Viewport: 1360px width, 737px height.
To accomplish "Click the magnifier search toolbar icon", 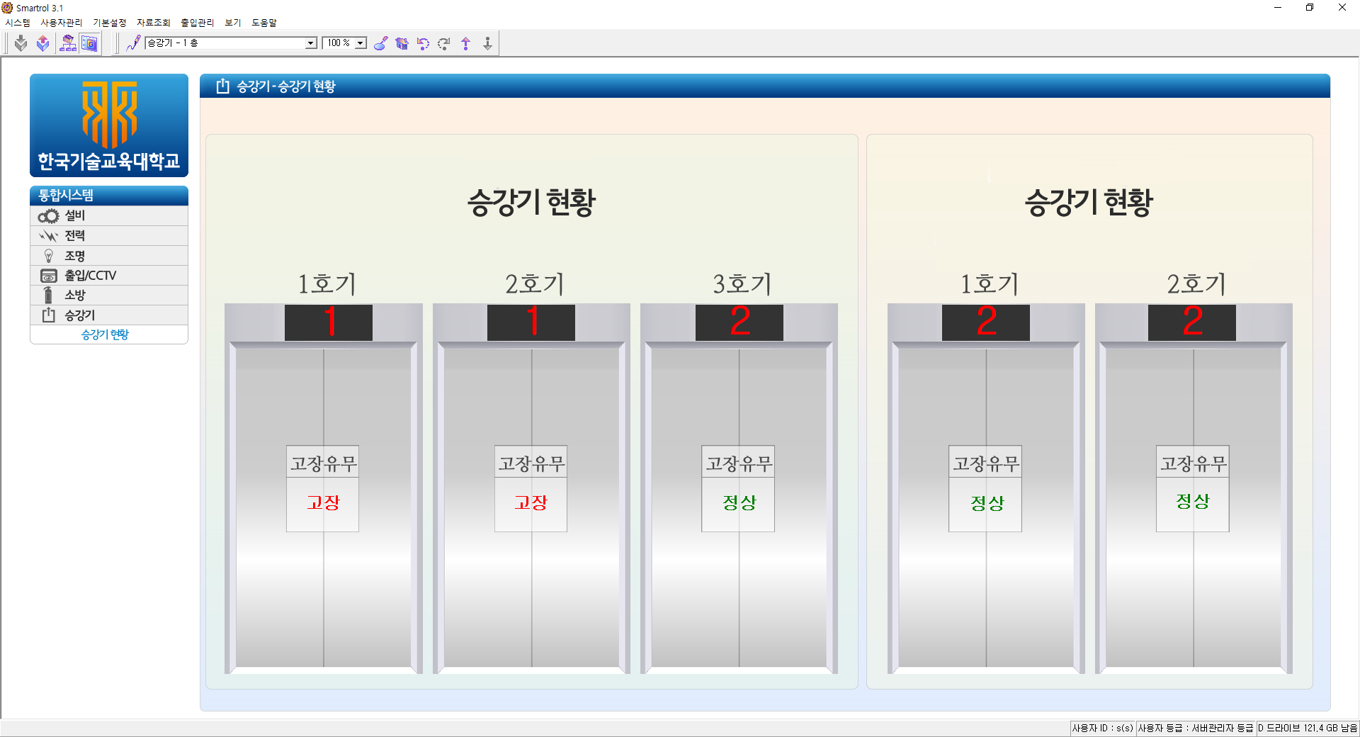I will (x=380, y=43).
